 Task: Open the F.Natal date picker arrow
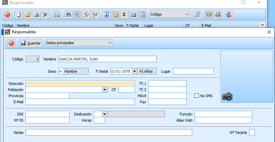pos(134,71)
